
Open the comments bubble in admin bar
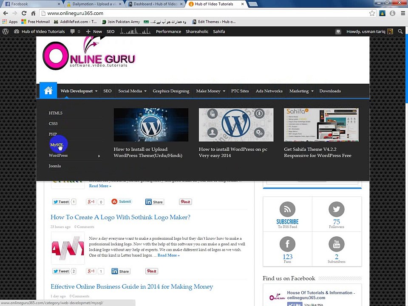click(x=75, y=31)
